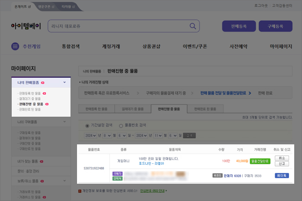
Task: Open the end year dropdown showing 2024
Action: [141, 136]
